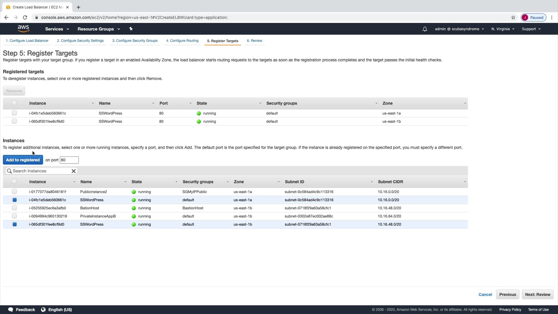Click the Feedback speech bubble icon
Image resolution: width=558 pixels, height=314 pixels.
(10, 310)
